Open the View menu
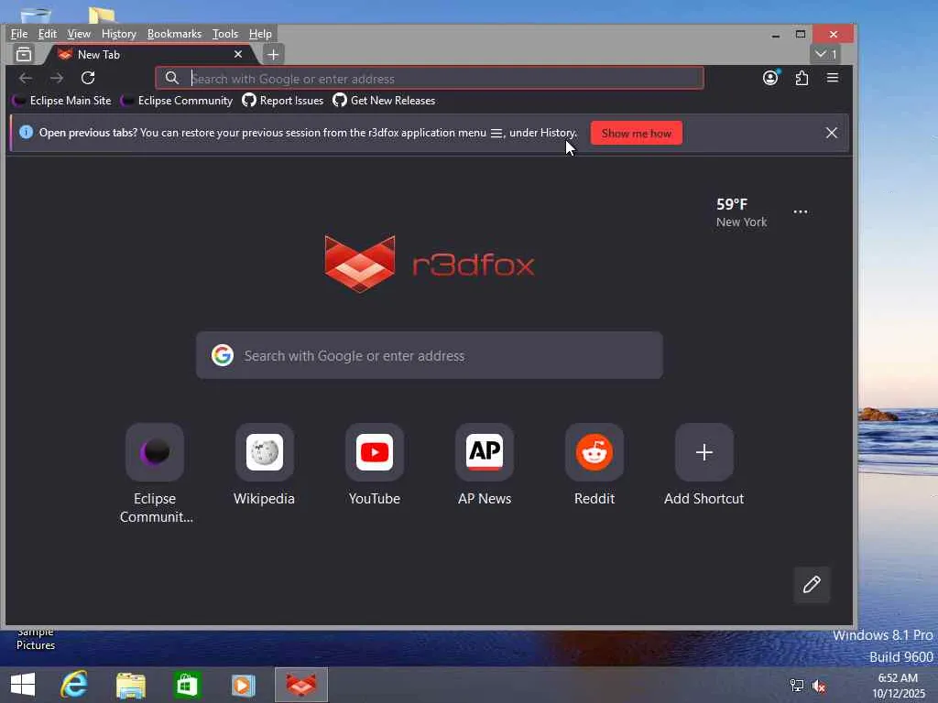The height and width of the screenshot is (703, 938). [79, 34]
